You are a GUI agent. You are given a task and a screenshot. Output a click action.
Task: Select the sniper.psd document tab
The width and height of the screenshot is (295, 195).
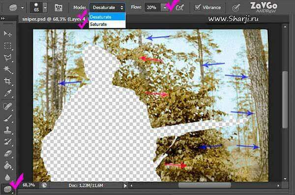coord(55,19)
